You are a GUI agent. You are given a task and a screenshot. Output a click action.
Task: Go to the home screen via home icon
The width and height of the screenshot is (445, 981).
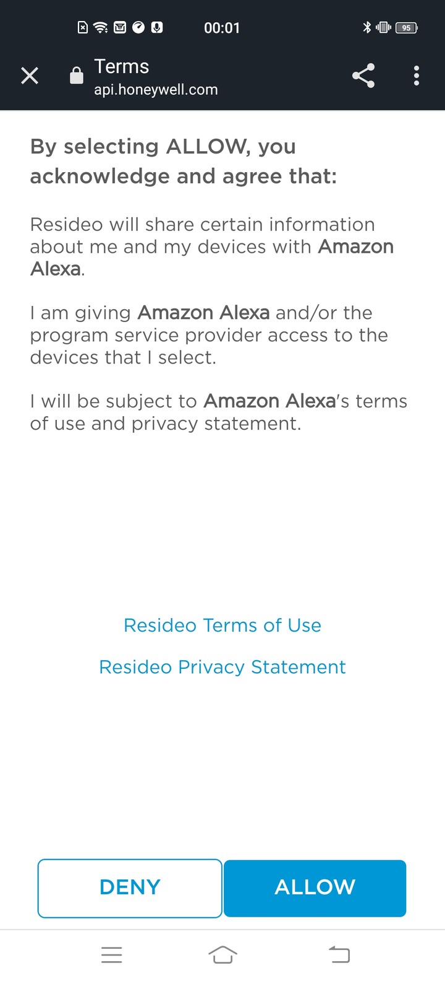[x=222, y=954]
